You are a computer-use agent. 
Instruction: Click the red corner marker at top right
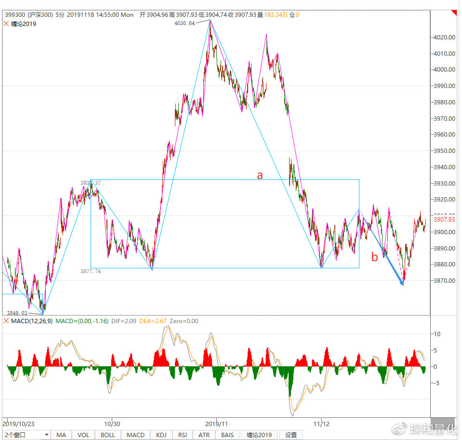[454, 13]
